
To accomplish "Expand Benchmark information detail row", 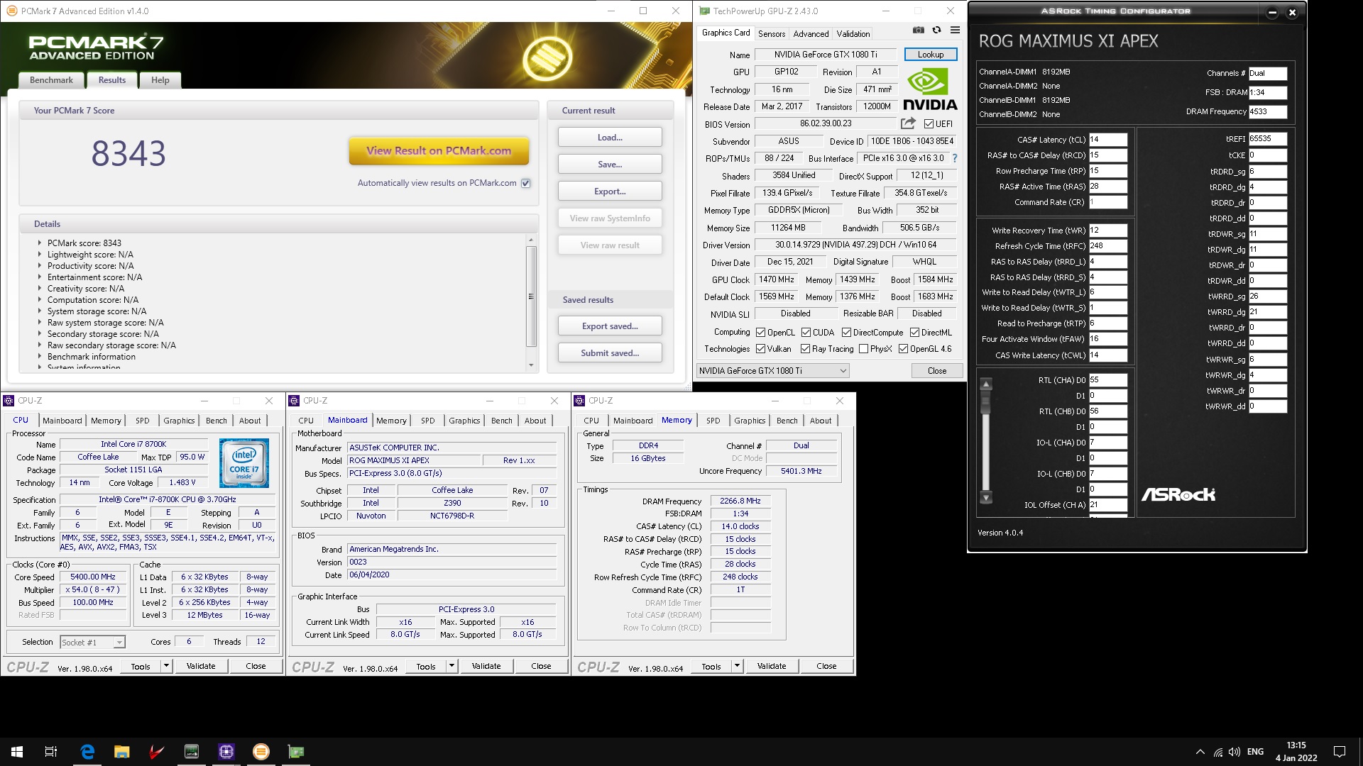I will (x=39, y=357).
